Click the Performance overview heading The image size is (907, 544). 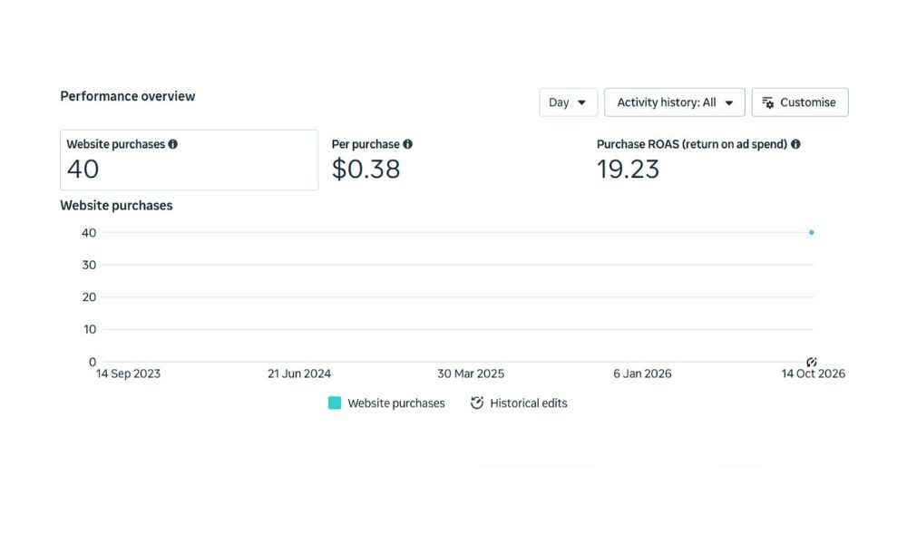(128, 96)
